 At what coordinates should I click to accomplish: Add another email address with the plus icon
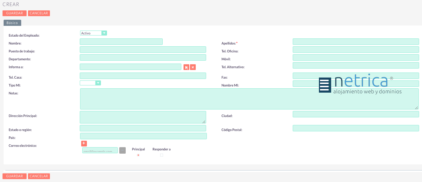tap(84, 144)
